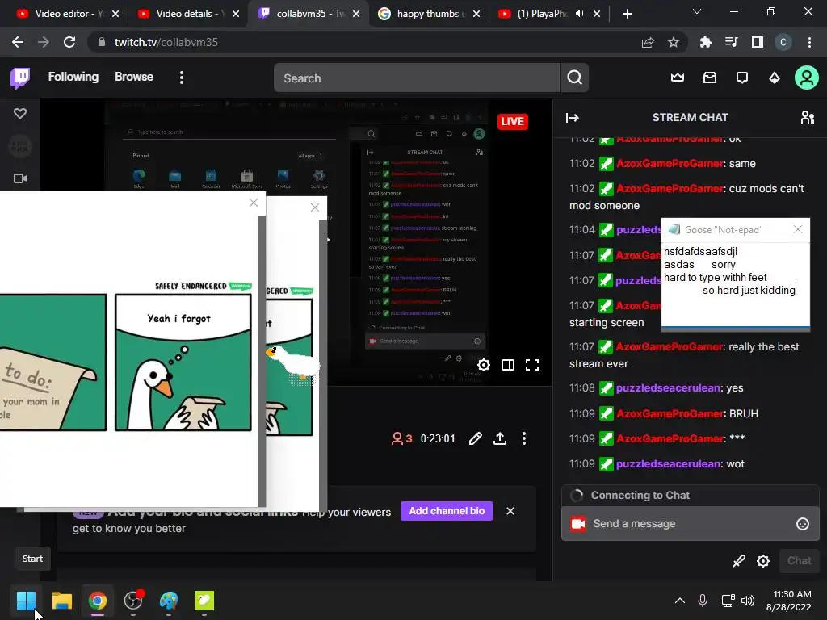Click AzoxGameProGamer name at 11:09 BRUH
The height and width of the screenshot is (620, 827).
[670, 413]
